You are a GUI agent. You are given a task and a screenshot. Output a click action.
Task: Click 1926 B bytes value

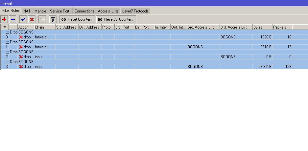tap(266, 37)
